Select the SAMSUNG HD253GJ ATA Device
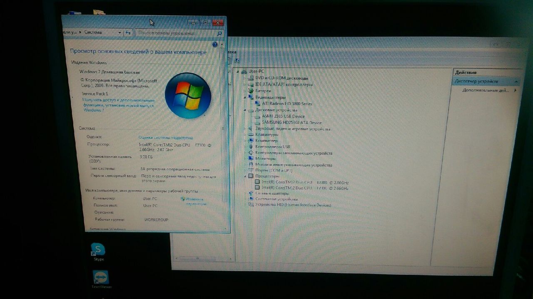 click(291, 123)
